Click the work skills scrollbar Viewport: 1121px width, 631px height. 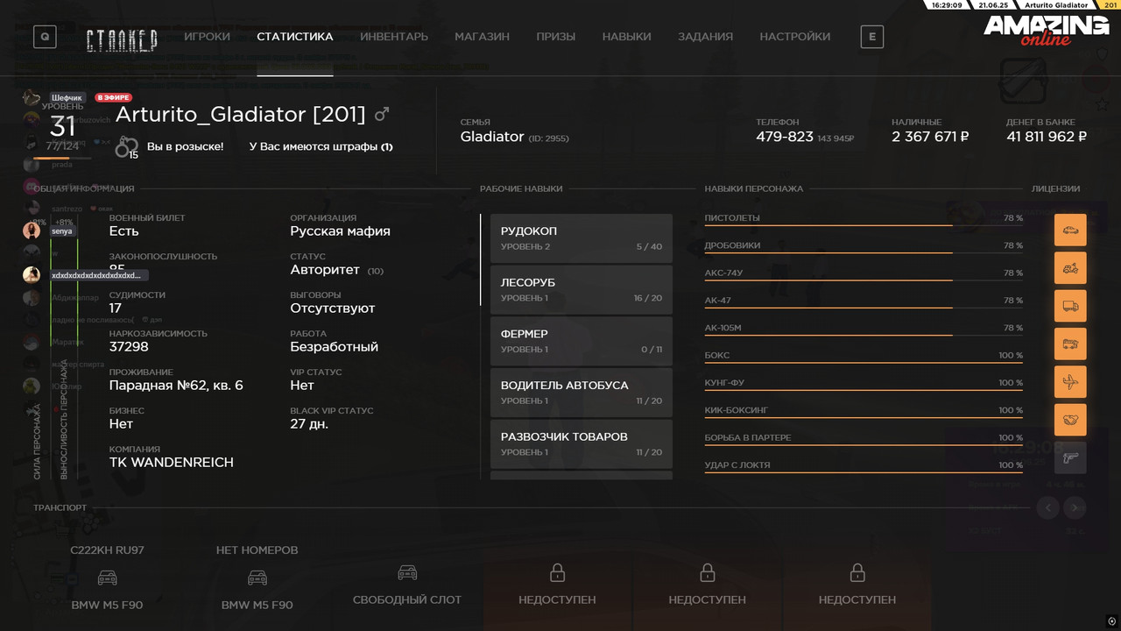coord(481,259)
